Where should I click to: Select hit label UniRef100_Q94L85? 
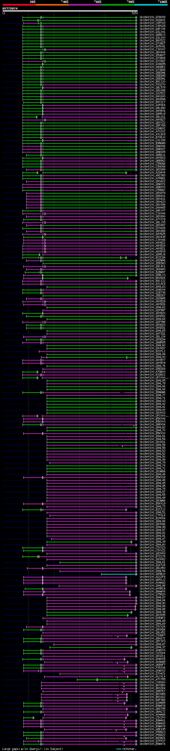152,380
